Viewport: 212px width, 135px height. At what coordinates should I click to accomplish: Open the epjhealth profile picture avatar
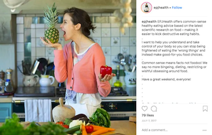click(x=146, y=8)
